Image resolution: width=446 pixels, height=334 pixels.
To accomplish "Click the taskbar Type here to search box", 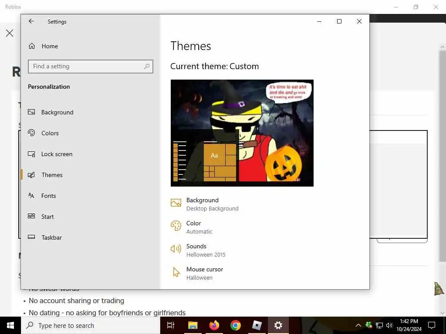I will pos(91,325).
